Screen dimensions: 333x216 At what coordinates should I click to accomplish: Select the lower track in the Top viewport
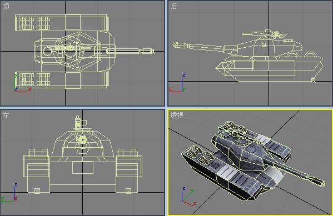[x=62, y=80]
